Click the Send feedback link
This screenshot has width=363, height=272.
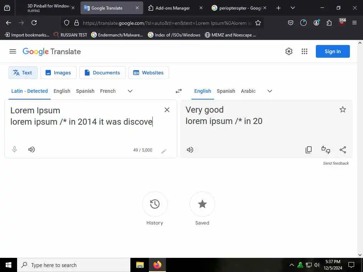pos(336,163)
